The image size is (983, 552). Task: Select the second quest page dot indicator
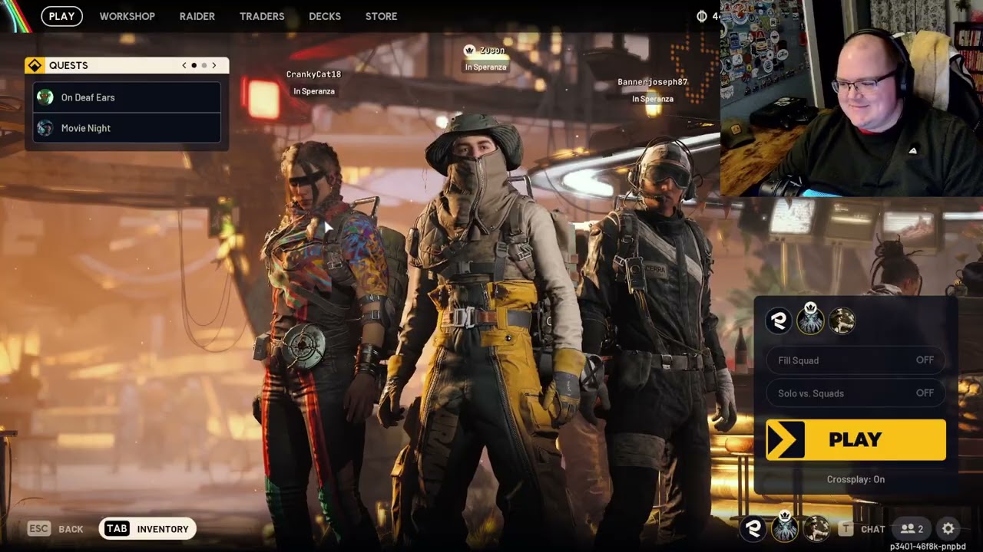204,65
